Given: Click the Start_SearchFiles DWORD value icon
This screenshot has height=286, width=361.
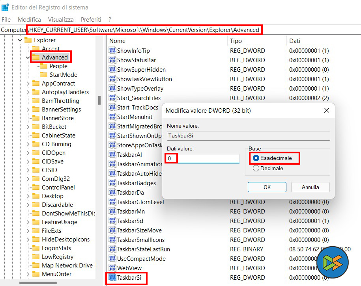Looking at the screenshot, I should 112,98.
